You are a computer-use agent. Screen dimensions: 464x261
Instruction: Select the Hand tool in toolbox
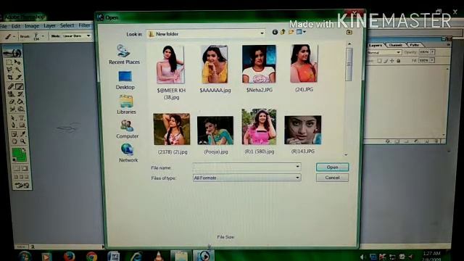tap(14, 141)
